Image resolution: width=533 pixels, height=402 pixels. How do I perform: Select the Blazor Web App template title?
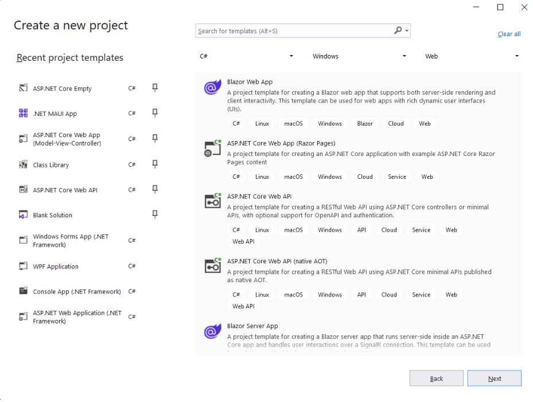pos(250,82)
